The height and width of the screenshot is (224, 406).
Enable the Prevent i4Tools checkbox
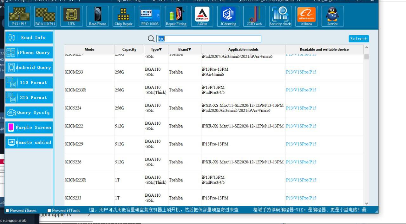pyautogui.click(x=49, y=210)
